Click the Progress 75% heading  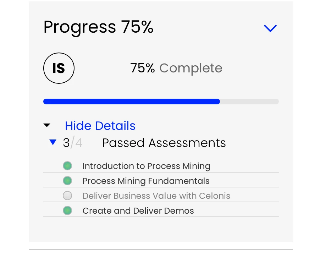[98, 27]
